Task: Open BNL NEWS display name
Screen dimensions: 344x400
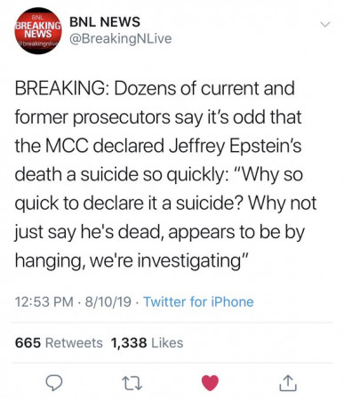Action: pos(105,22)
